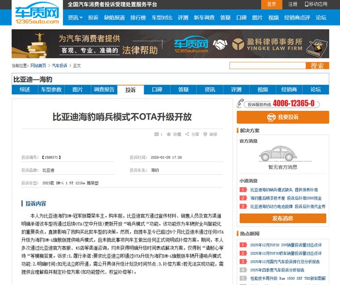Image resolution: width=340 pixels, height=285 pixels.
Task: Click the 发布消息 button
Action: click(x=282, y=218)
